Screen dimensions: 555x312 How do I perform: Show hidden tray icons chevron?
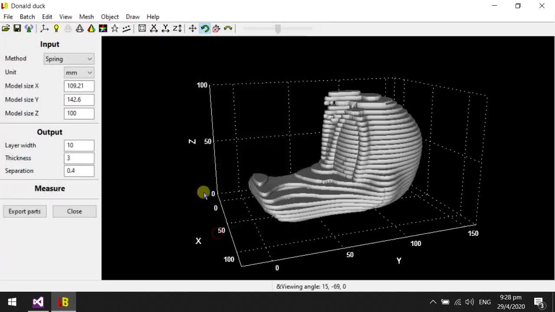tap(433, 302)
